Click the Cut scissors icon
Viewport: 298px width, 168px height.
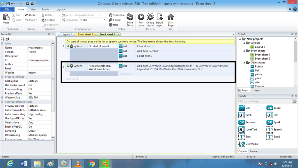tap(13, 15)
